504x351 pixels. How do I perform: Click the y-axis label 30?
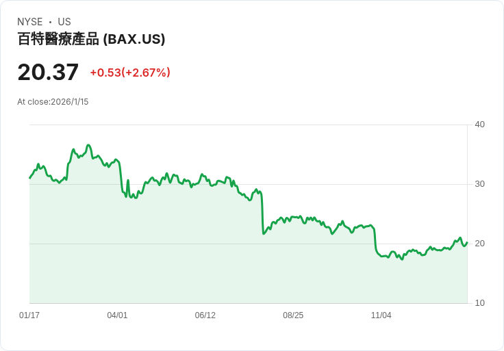(x=479, y=184)
